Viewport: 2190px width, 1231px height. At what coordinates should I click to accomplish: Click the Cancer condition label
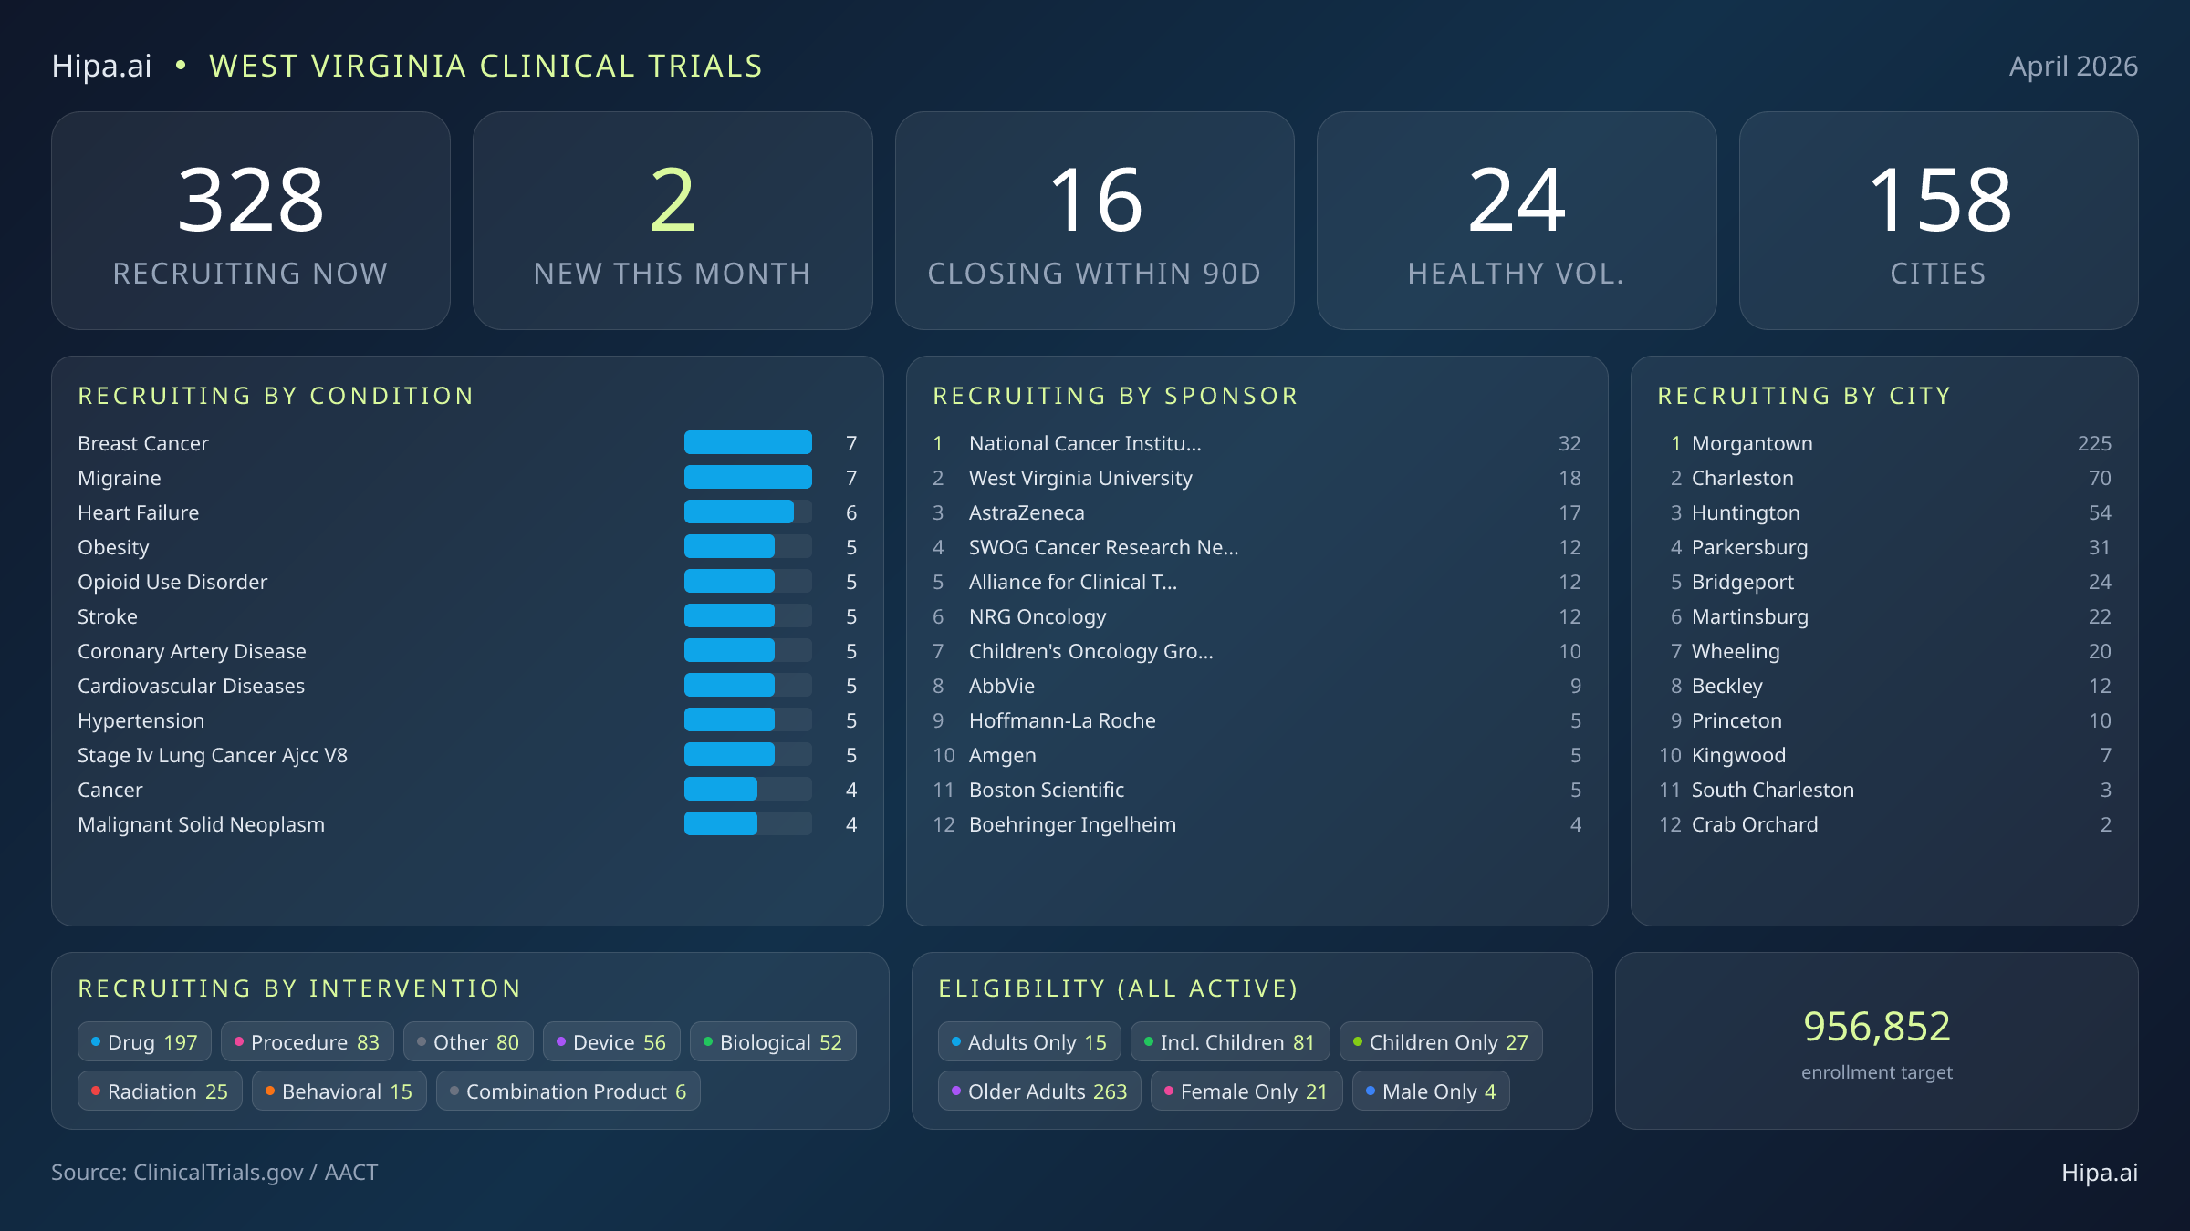coord(110,790)
